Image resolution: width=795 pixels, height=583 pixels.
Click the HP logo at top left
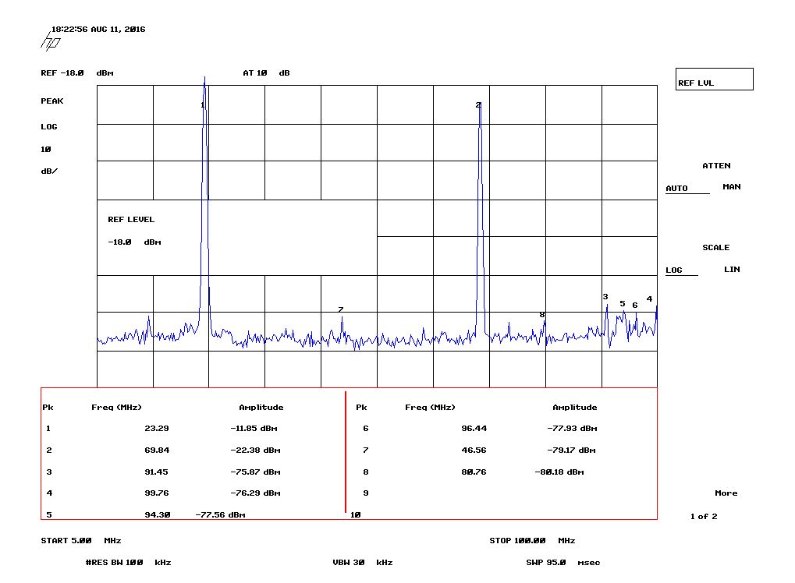pos(50,41)
